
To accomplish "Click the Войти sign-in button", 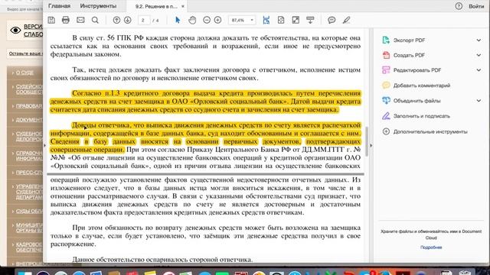I will pos(476,6).
